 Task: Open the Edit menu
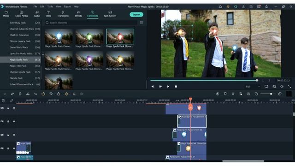click(x=42, y=6)
